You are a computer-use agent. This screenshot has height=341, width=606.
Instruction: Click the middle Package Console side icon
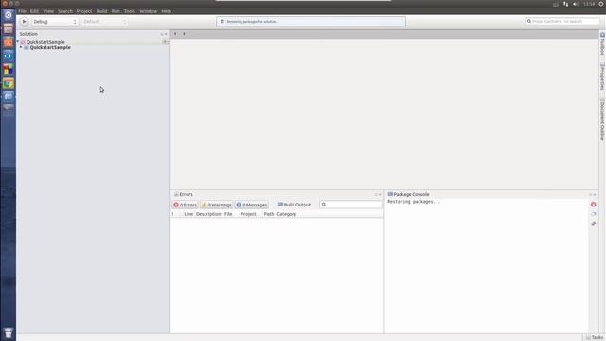point(594,214)
